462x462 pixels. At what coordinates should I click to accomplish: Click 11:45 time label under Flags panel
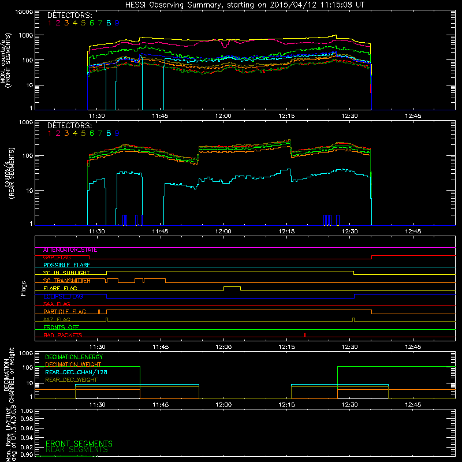pos(161,347)
